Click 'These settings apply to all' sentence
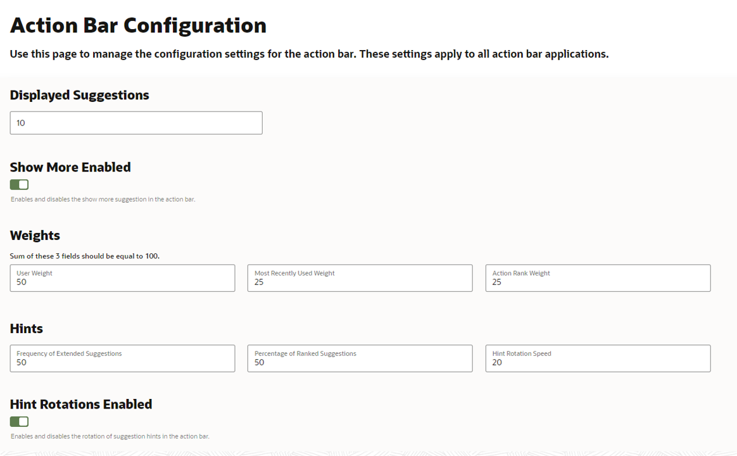The image size is (737, 456). pyautogui.click(x=484, y=54)
